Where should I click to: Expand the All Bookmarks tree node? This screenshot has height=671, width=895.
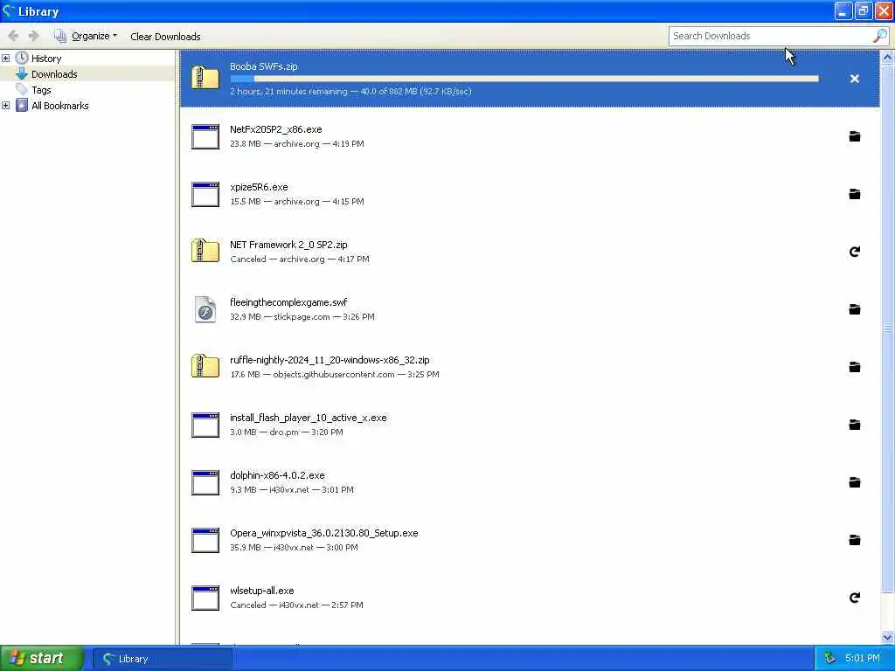6,106
